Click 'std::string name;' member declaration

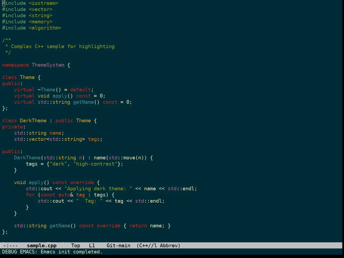(x=39, y=133)
